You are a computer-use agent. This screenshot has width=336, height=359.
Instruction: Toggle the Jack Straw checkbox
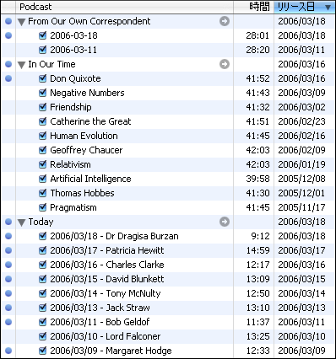tap(42, 308)
